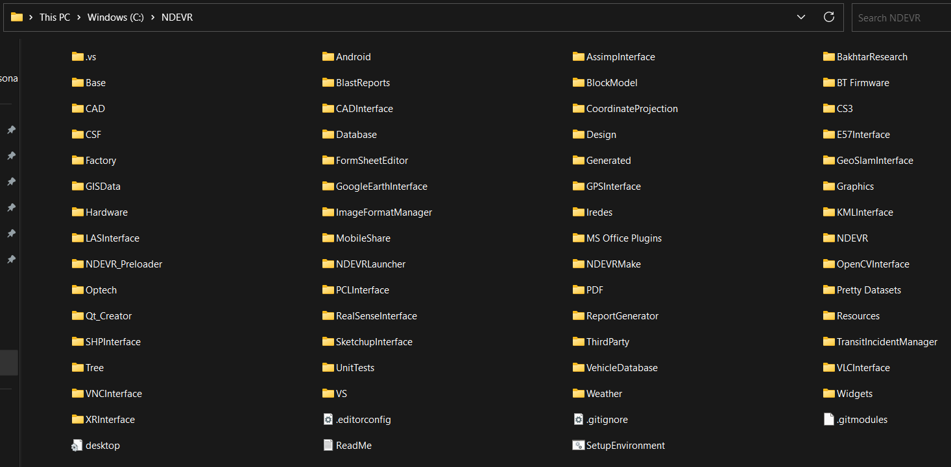Select the ThirdParty folder icon
The height and width of the screenshot is (467, 951).
click(579, 342)
